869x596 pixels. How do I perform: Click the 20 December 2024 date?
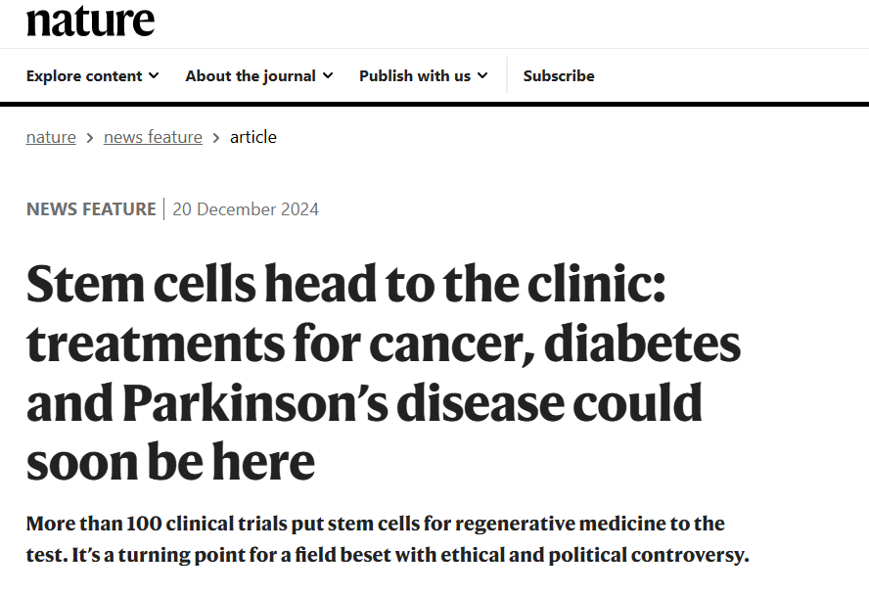(x=246, y=209)
